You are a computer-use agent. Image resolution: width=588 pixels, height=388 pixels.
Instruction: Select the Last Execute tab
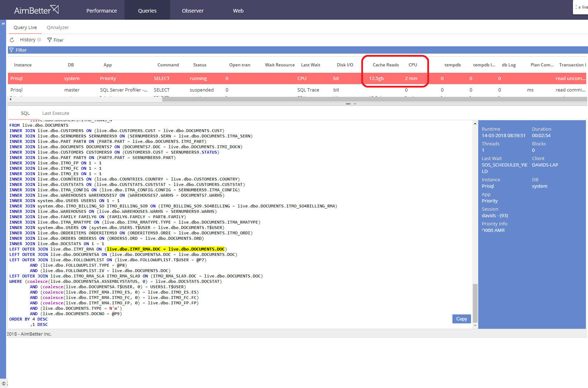56,113
